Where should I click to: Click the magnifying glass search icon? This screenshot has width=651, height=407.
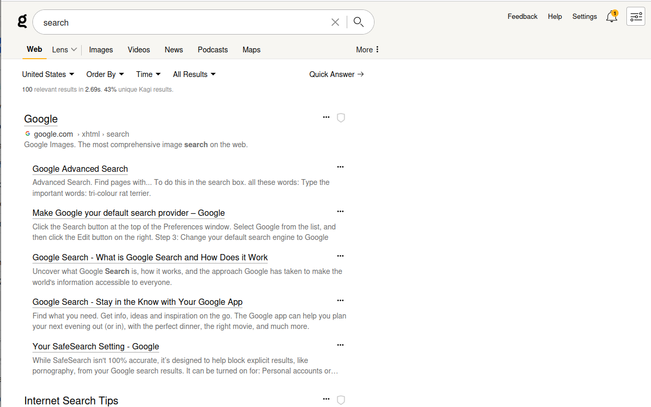(359, 22)
